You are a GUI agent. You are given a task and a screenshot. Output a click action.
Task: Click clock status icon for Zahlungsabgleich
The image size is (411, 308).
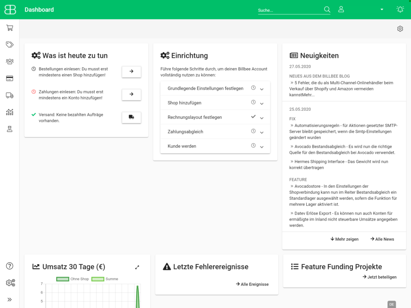coord(253,131)
